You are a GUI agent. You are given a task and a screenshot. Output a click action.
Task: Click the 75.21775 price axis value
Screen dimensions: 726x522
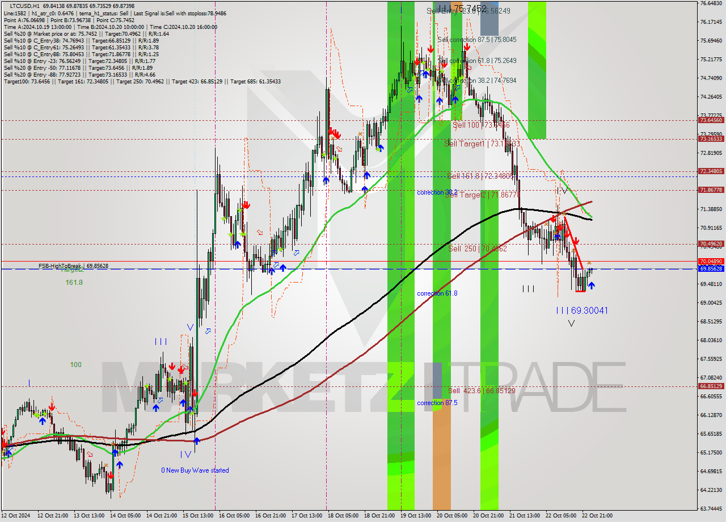pos(711,59)
